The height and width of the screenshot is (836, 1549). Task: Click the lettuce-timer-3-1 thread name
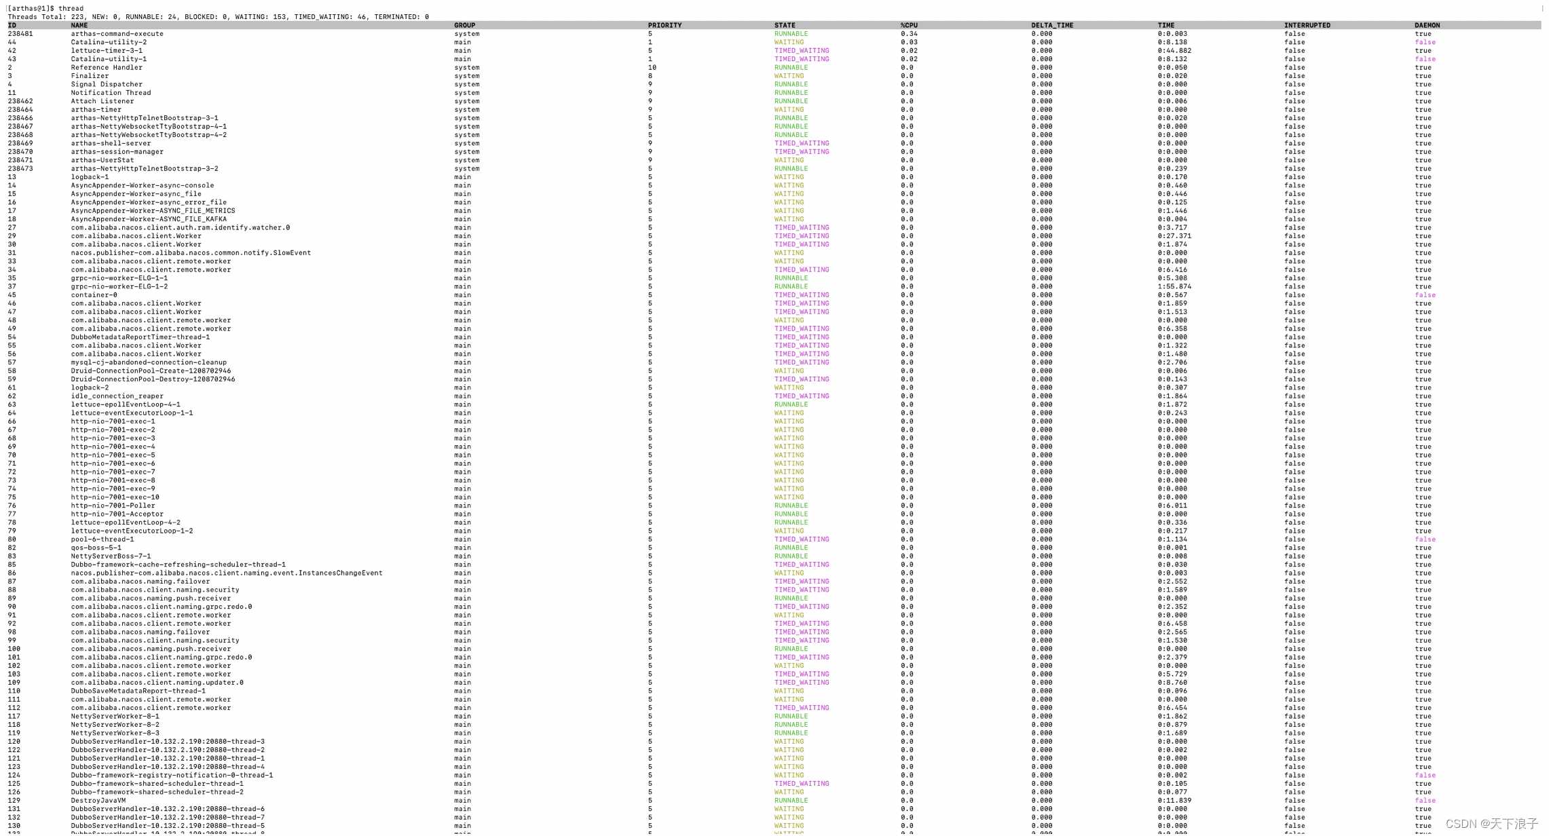[107, 51]
